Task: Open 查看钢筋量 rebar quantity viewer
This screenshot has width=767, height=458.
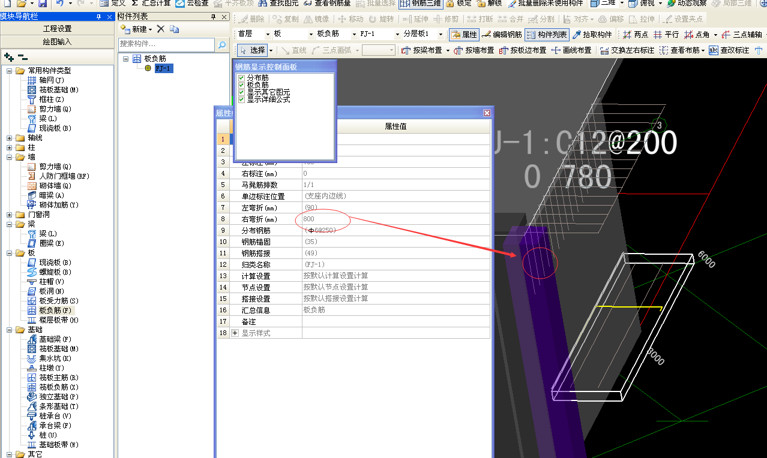Action: point(327,3)
